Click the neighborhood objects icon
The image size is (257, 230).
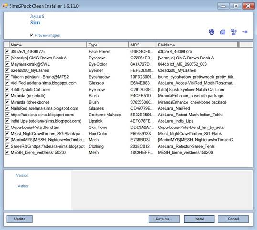point(234,32)
